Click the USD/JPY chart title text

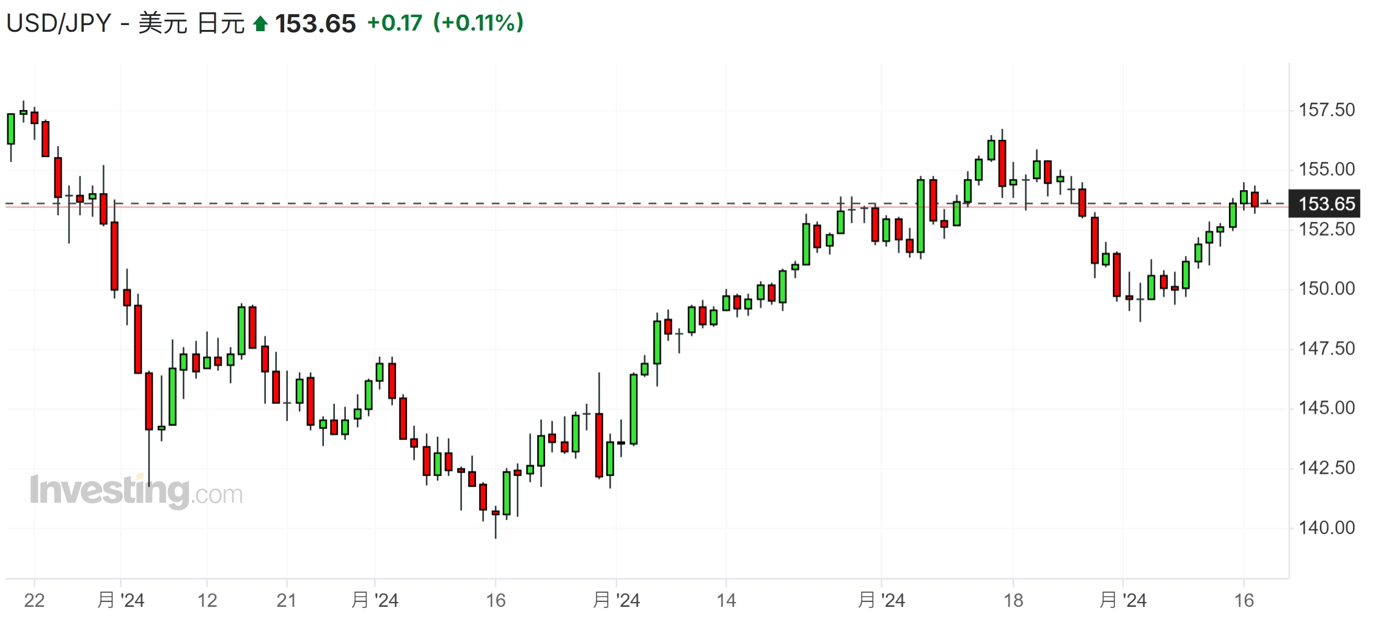click(x=125, y=24)
